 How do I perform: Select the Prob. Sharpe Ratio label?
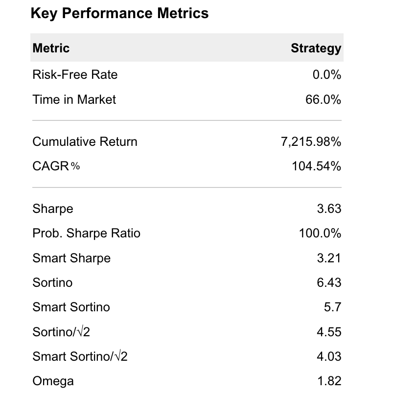86,233
